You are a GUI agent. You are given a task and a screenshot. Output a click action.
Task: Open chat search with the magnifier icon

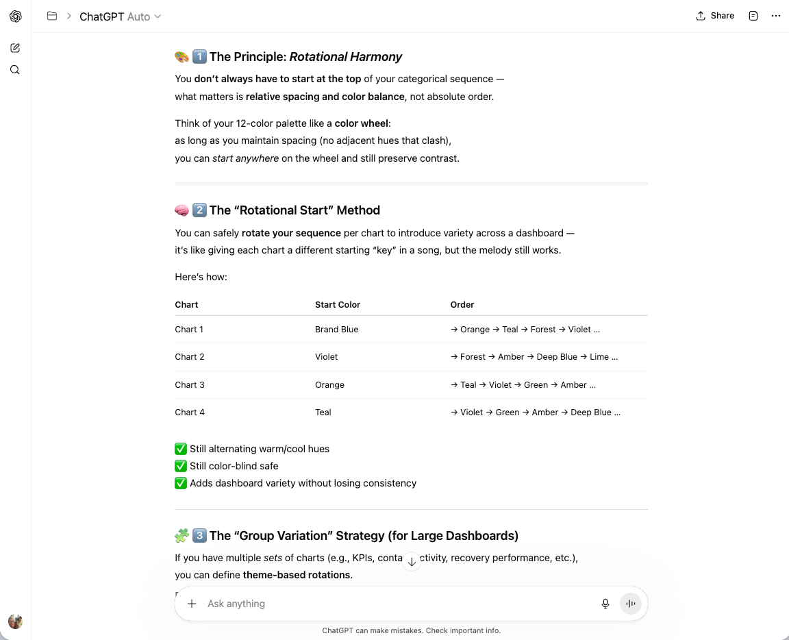tap(15, 70)
